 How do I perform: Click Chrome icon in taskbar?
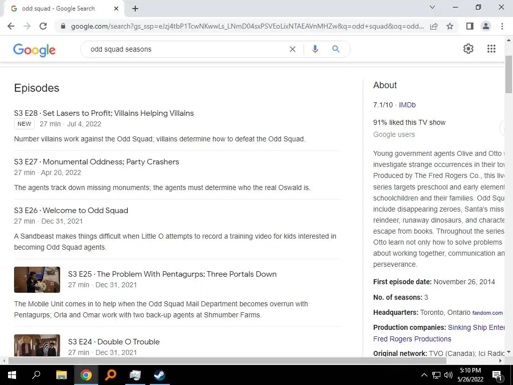coord(86,375)
